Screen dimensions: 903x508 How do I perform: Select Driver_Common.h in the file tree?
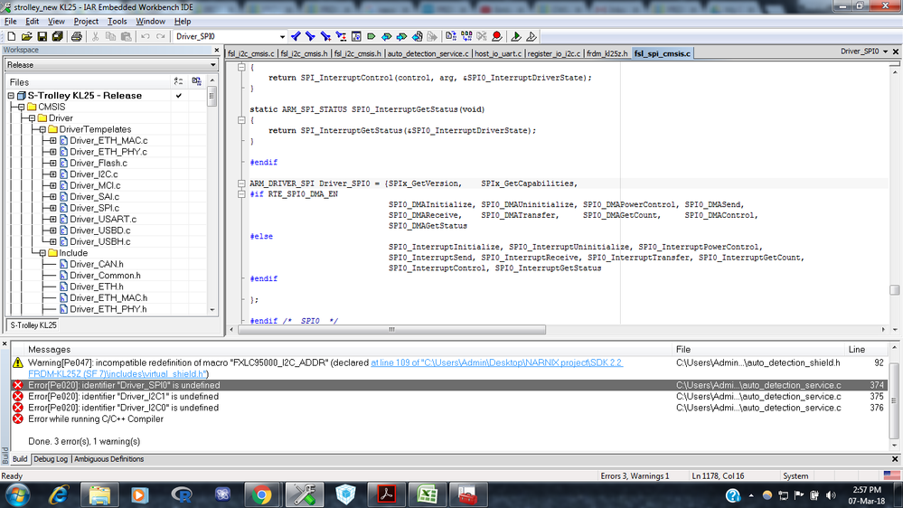(105, 276)
